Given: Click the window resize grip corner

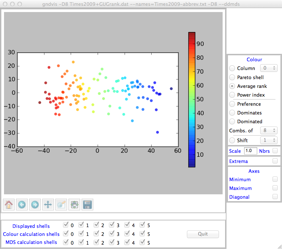Looking at the screenshot, I should (x=279, y=247).
